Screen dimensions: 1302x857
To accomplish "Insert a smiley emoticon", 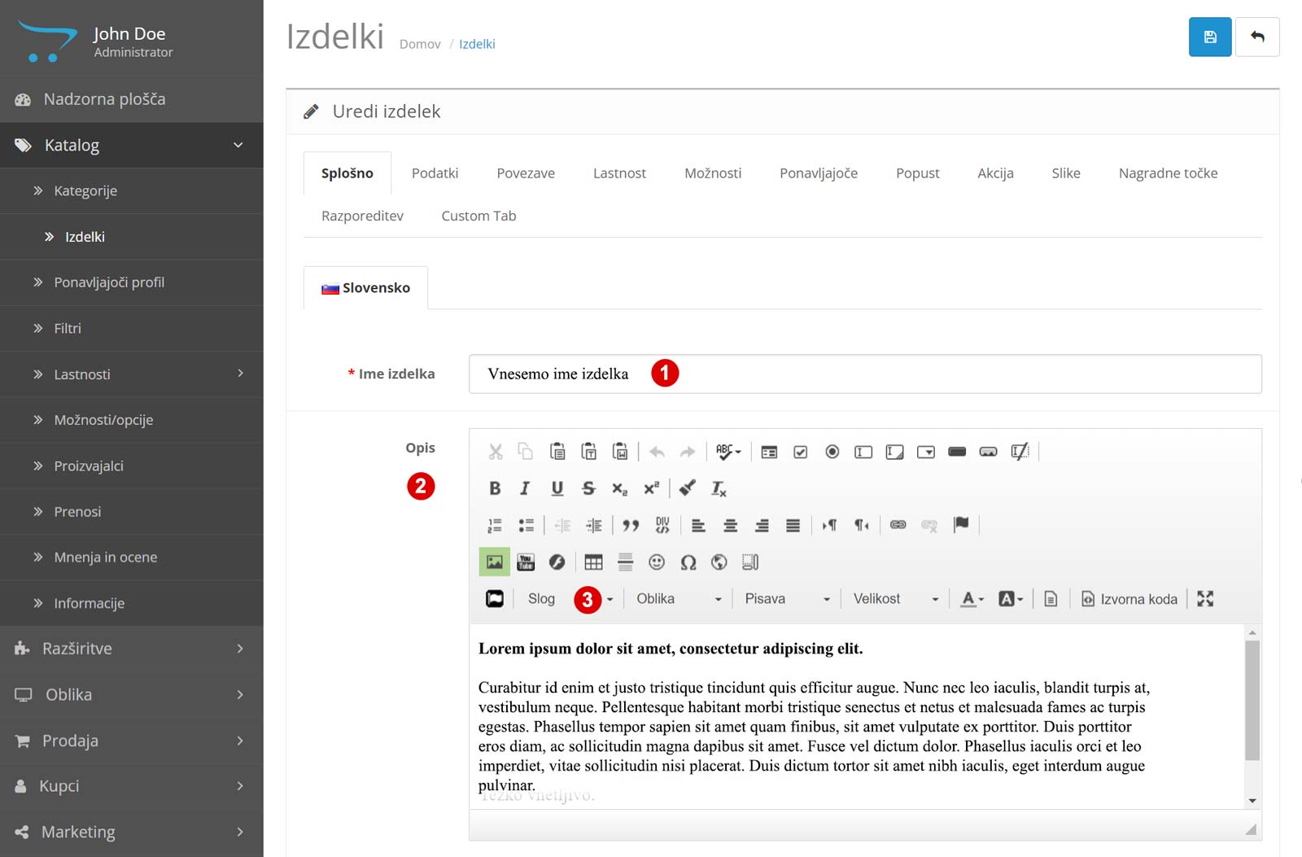I will 656,562.
